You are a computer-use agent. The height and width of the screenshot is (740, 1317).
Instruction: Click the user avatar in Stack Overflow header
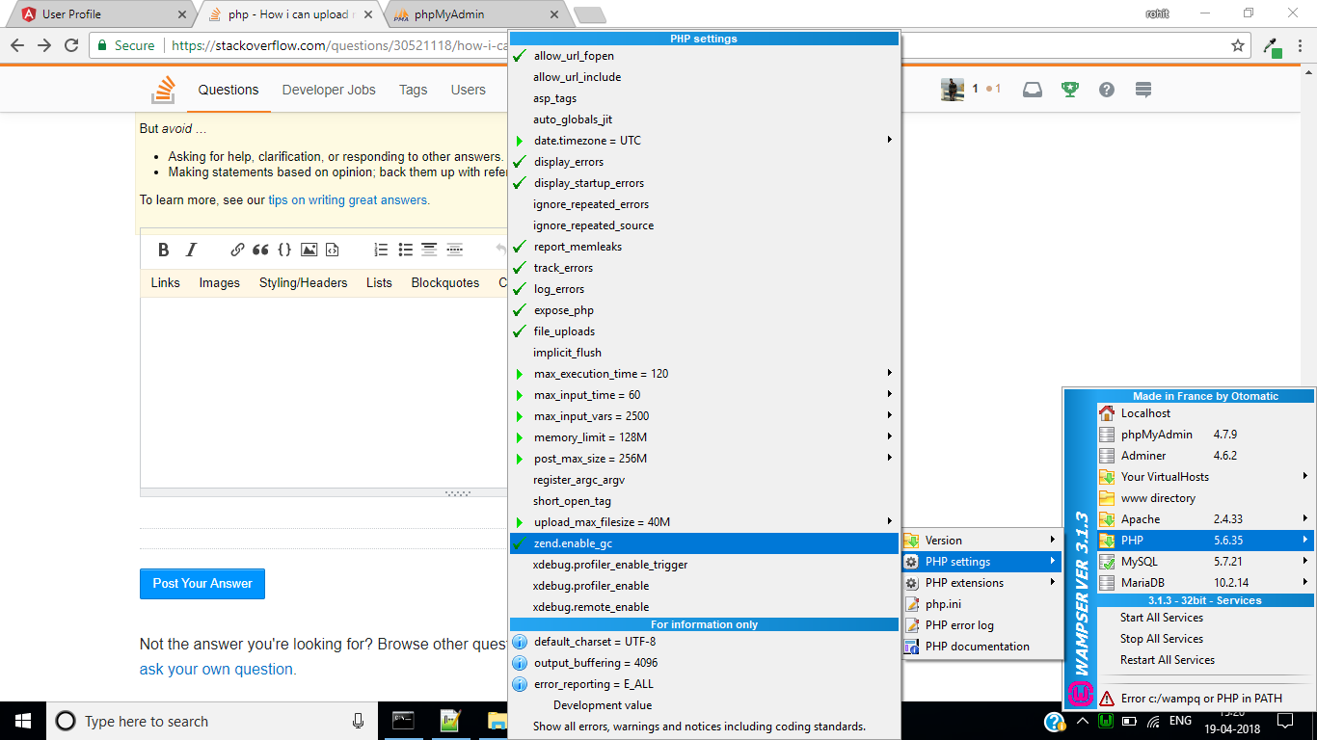[x=953, y=90]
